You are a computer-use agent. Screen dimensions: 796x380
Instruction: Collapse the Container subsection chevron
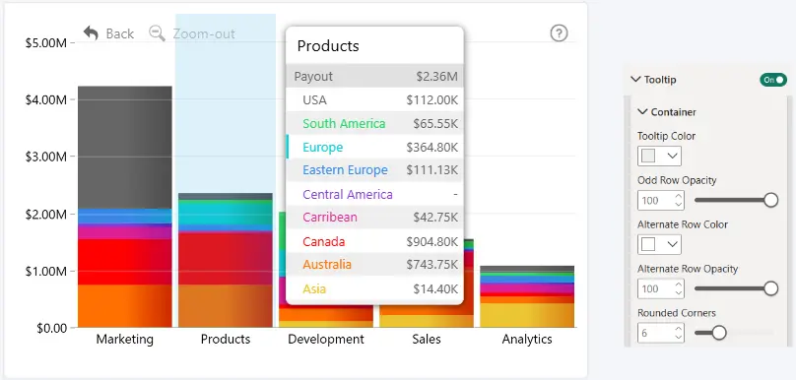(642, 111)
